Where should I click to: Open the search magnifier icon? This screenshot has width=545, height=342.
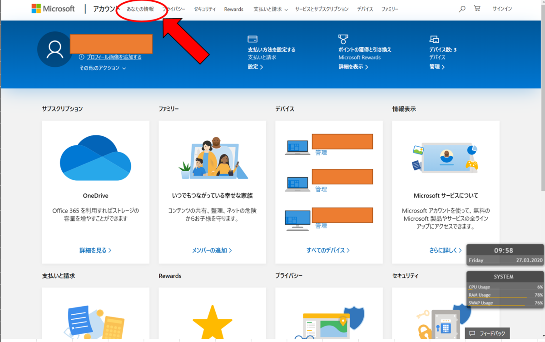click(462, 9)
